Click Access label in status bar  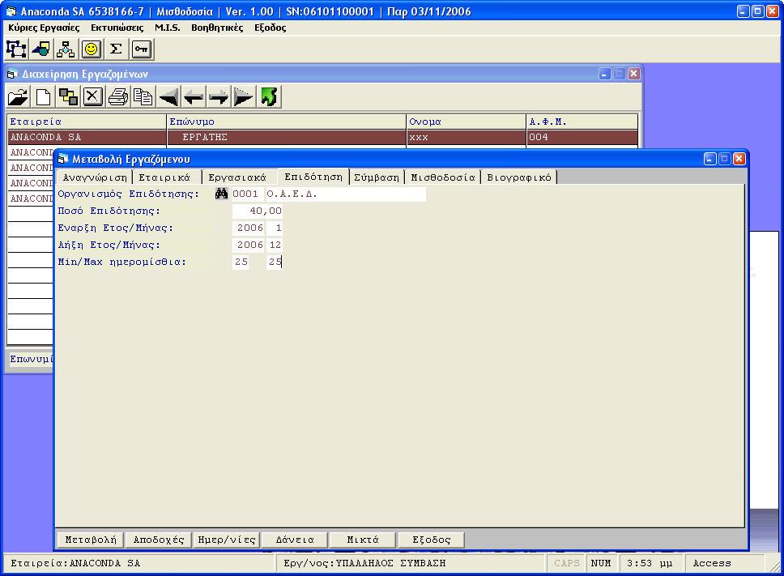pyautogui.click(x=712, y=564)
